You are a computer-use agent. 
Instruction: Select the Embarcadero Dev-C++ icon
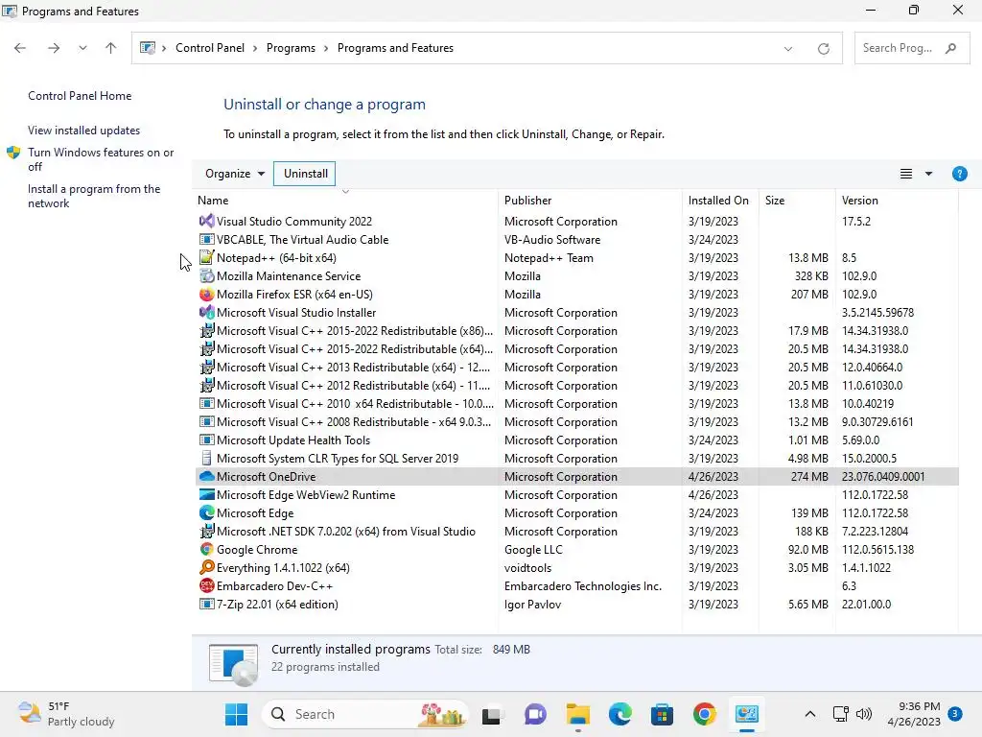point(207,585)
